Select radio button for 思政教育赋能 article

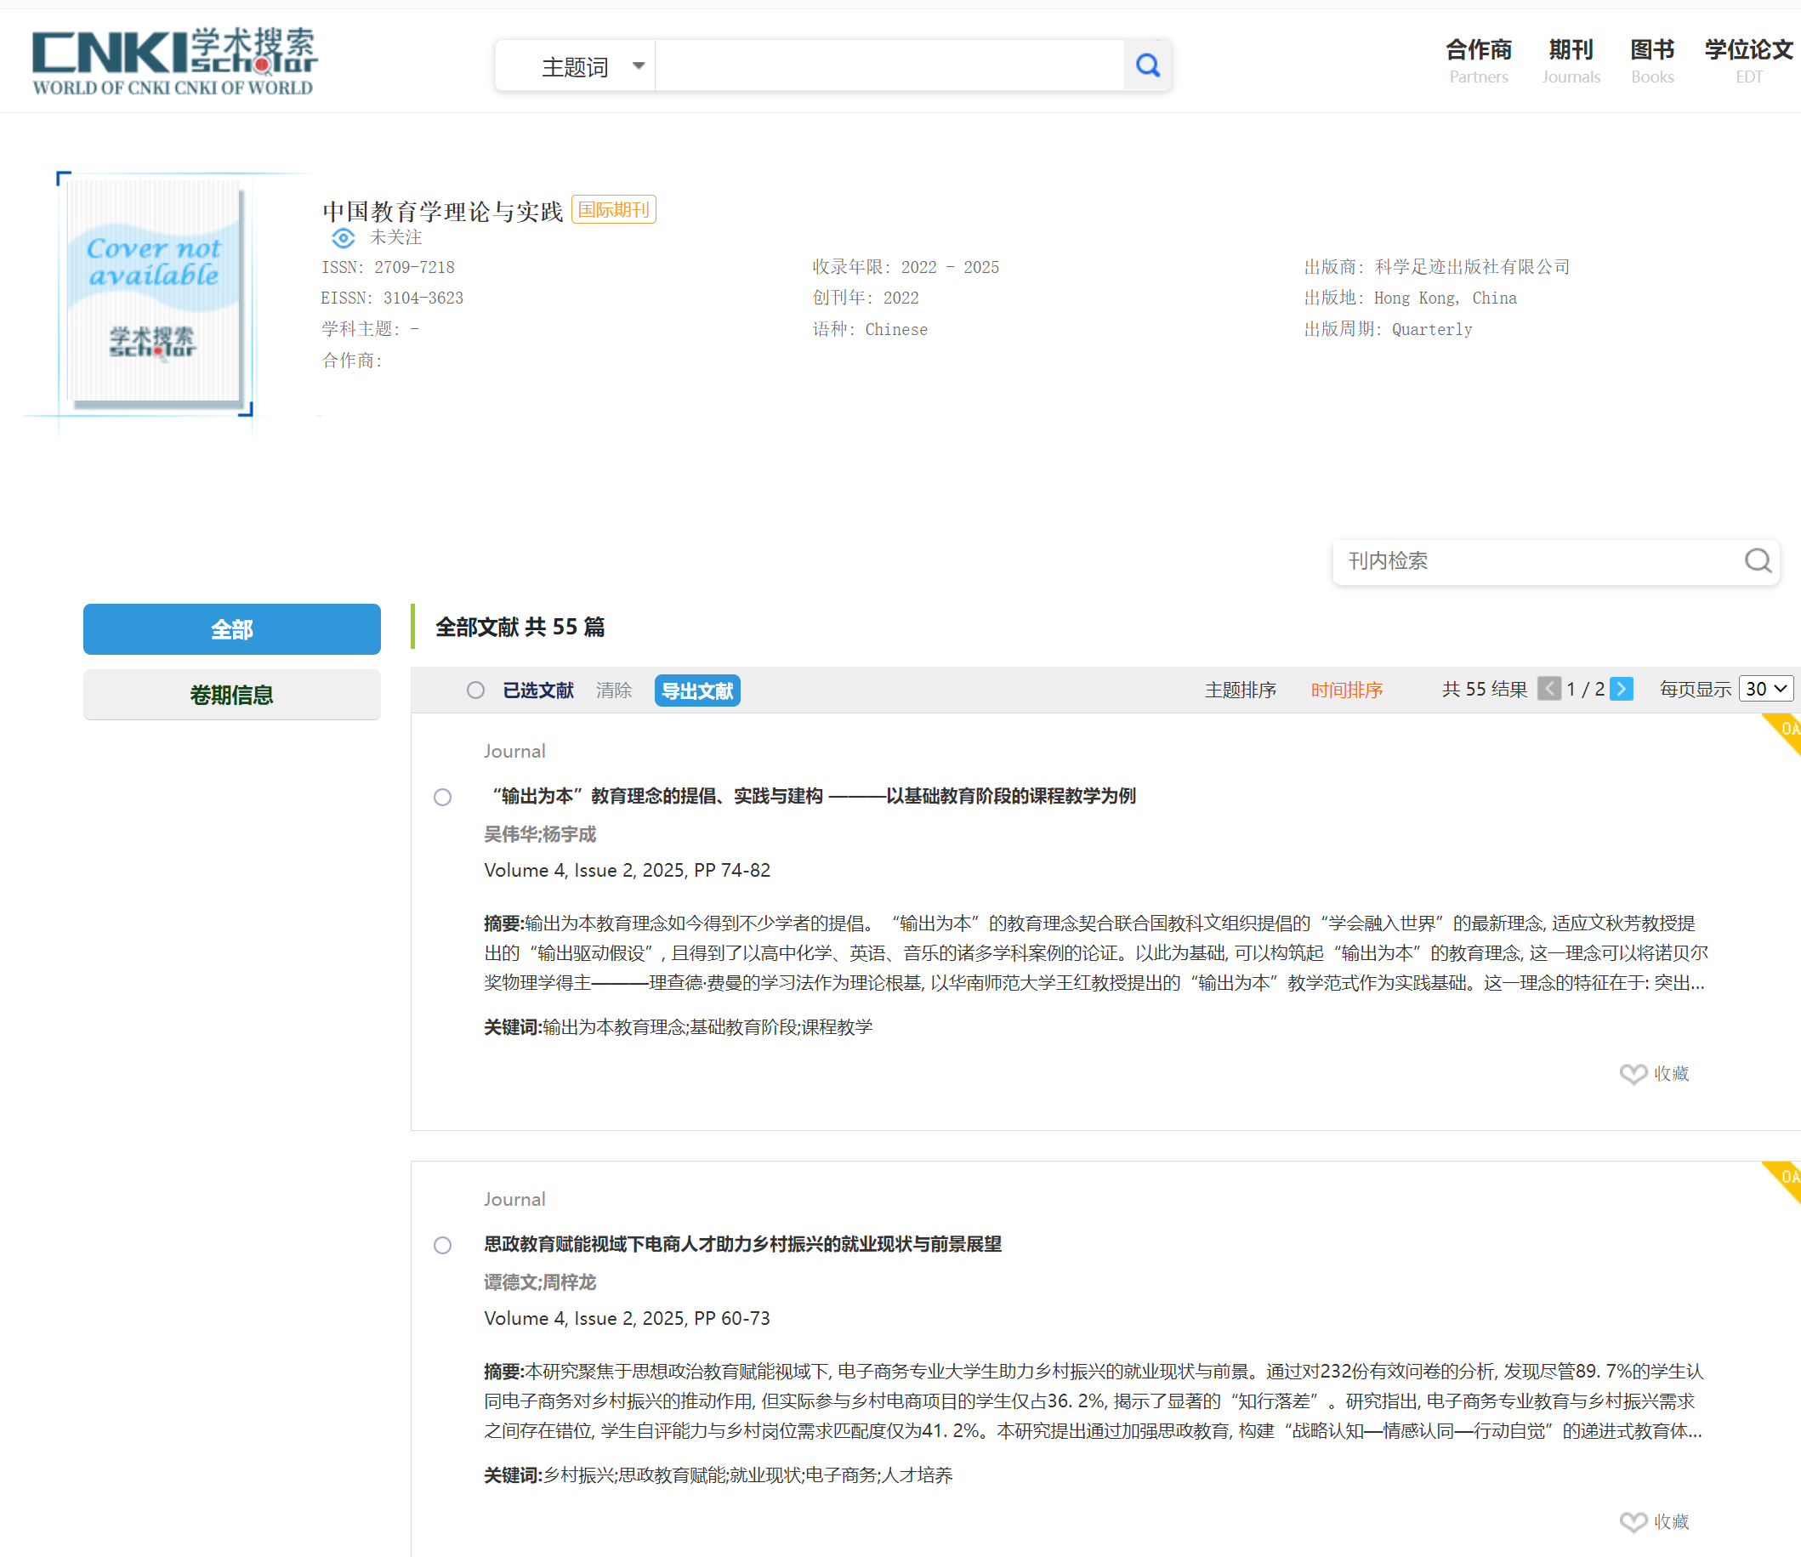(442, 1245)
